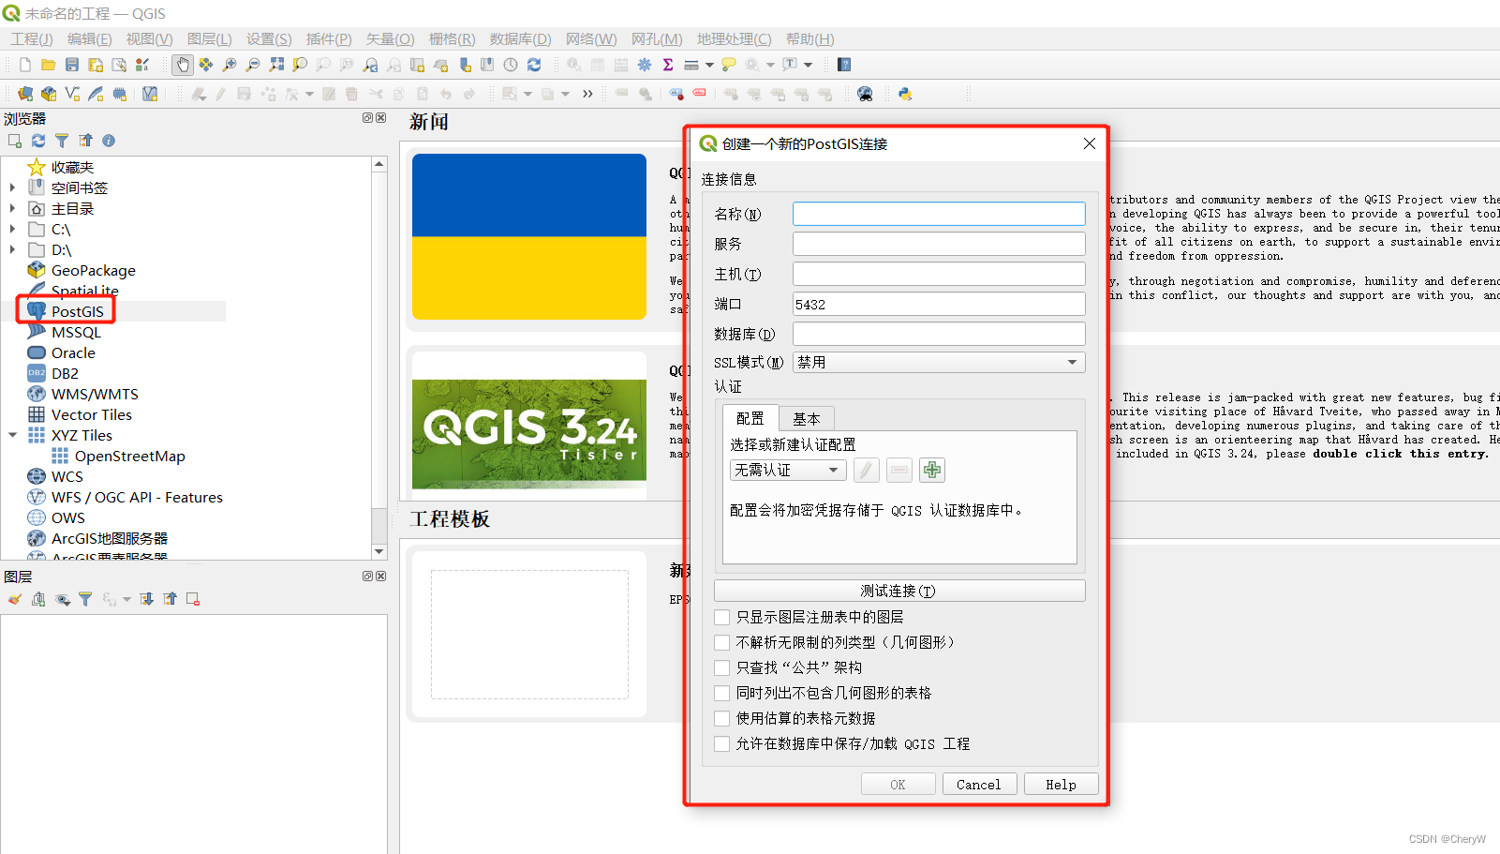The width and height of the screenshot is (1500, 854).
Task: Add new authentication config with green plus
Action: click(932, 470)
